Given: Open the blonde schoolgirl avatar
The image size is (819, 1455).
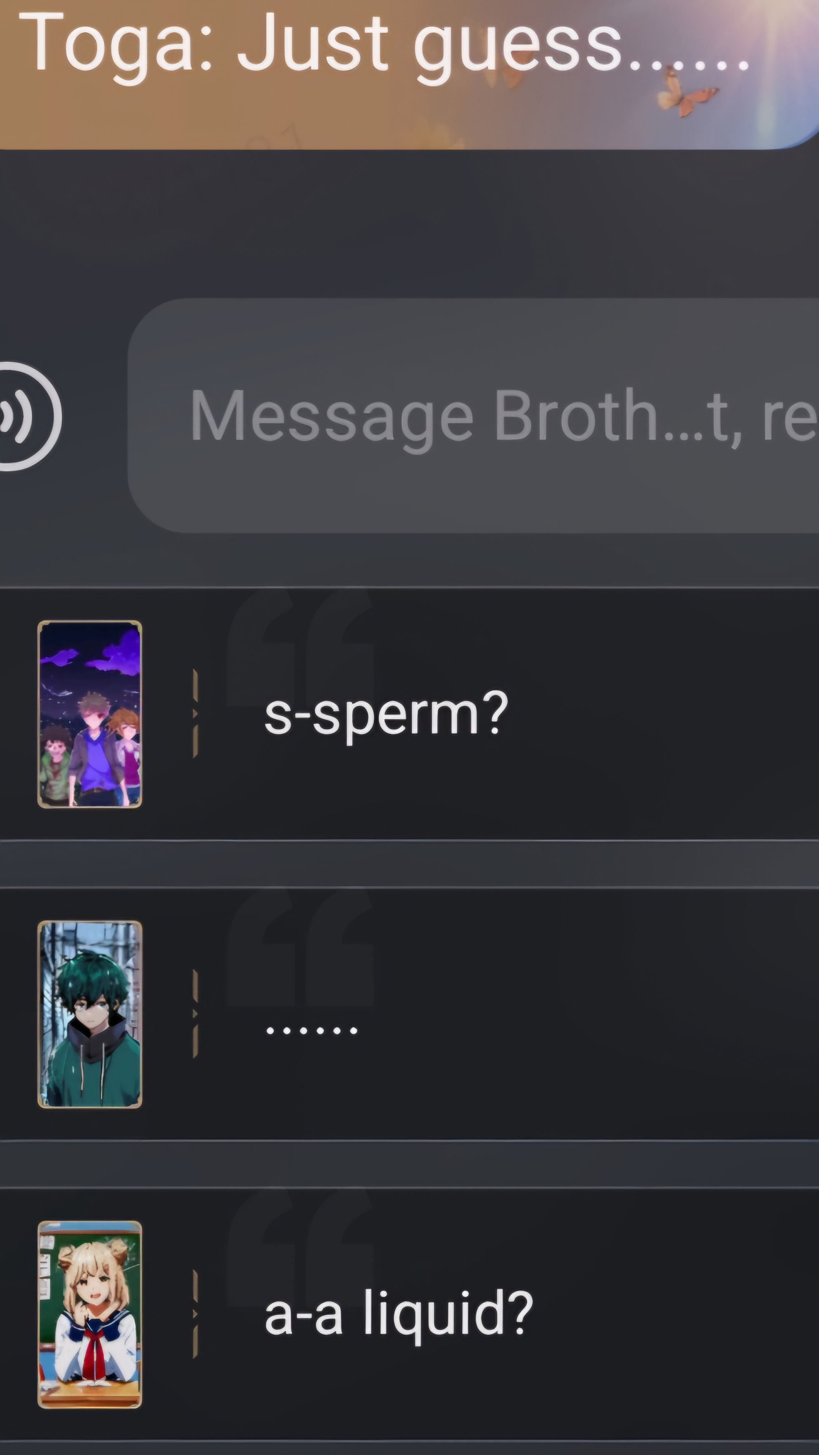Looking at the screenshot, I should click(x=90, y=1314).
